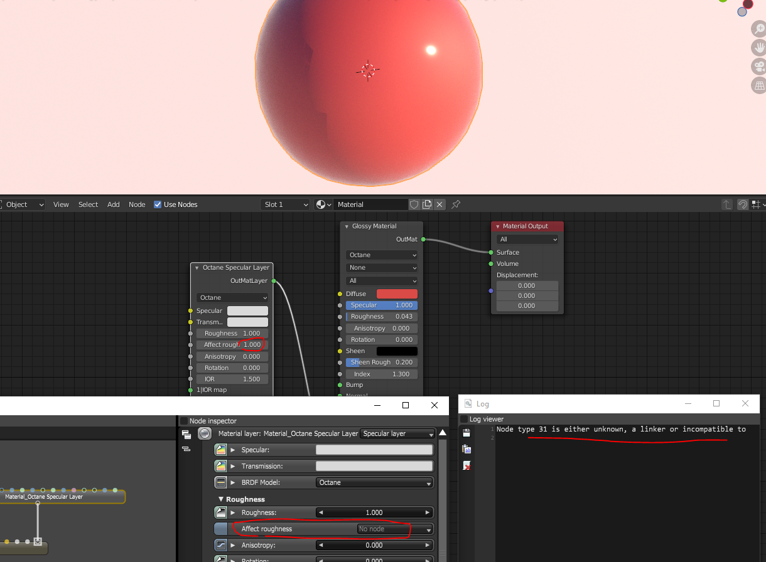766x562 pixels.
Task: Click the save icon in Log viewer
Action: coord(467,433)
